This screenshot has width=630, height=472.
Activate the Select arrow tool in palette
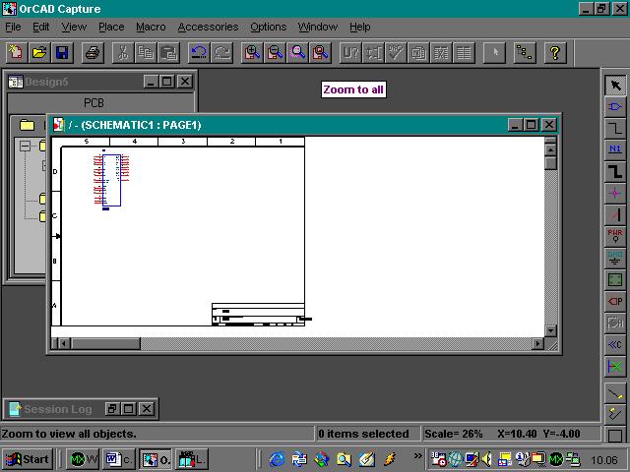point(615,86)
